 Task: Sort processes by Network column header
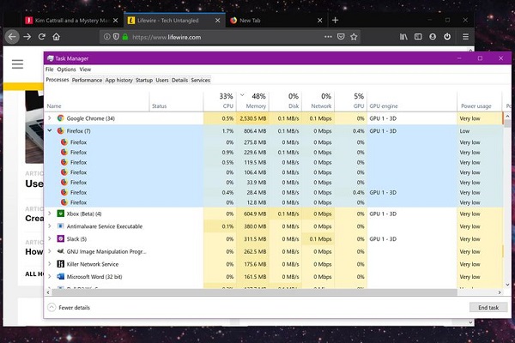pos(318,101)
